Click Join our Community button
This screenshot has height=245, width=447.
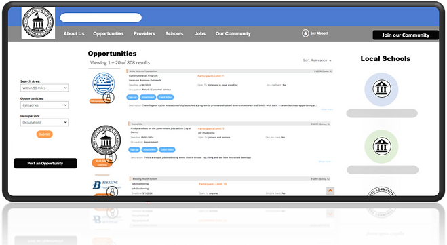pos(406,35)
